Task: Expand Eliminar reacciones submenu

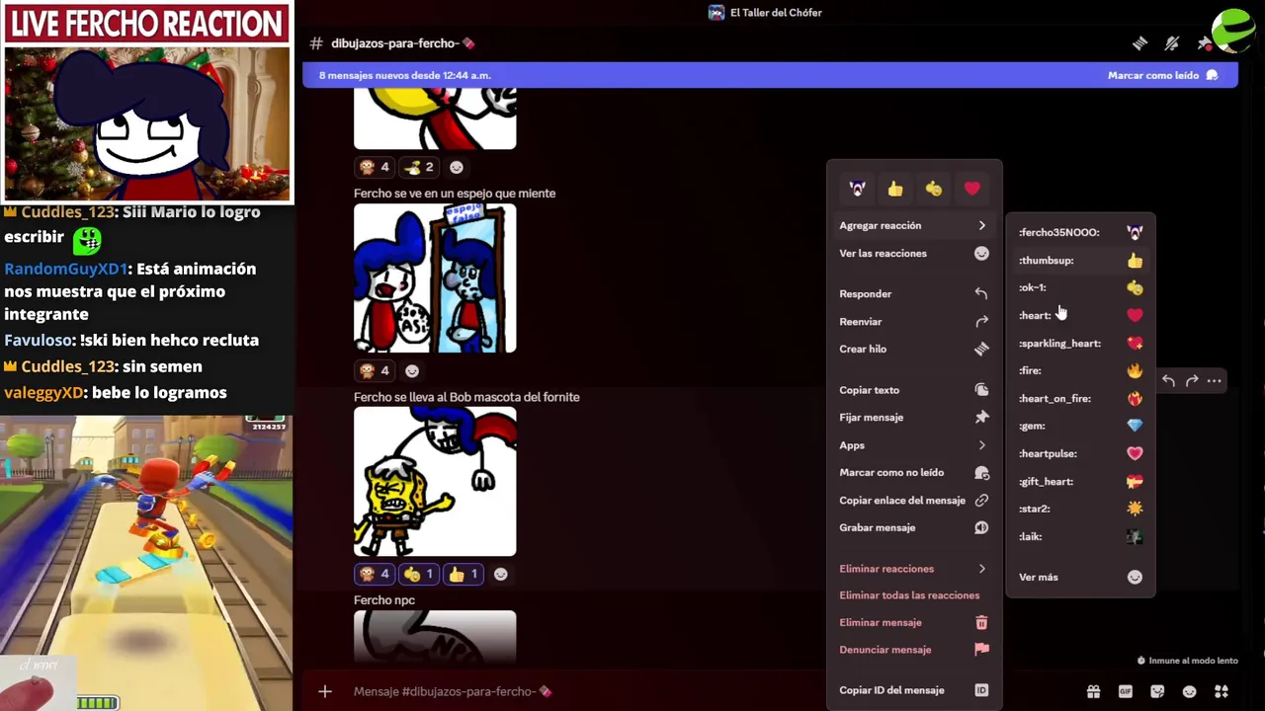Action: (914, 569)
